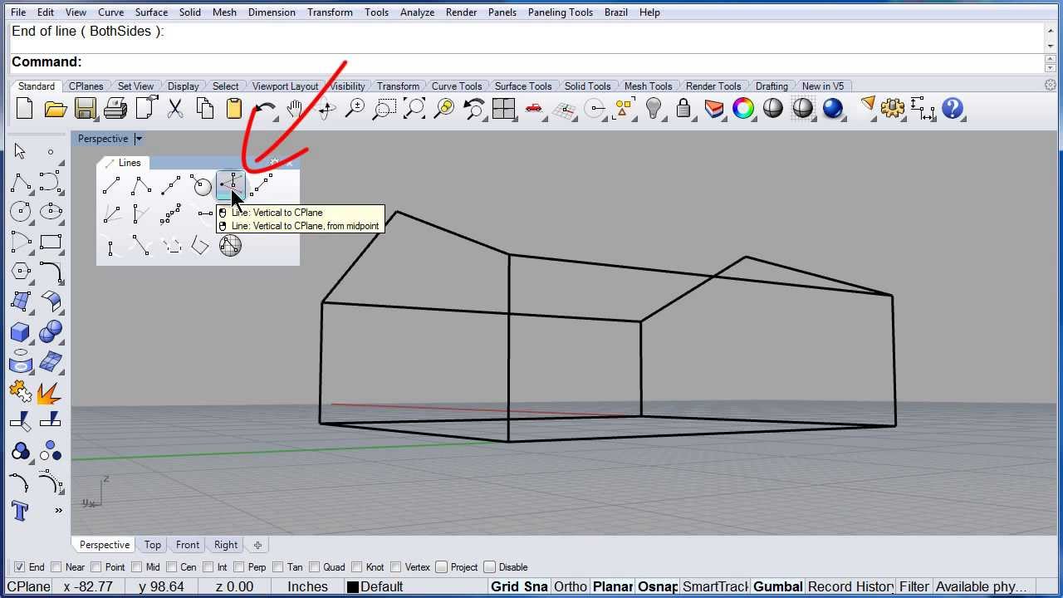Select the Text tool in left sidebar
The image size is (1063, 598).
click(x=21, y=510)
